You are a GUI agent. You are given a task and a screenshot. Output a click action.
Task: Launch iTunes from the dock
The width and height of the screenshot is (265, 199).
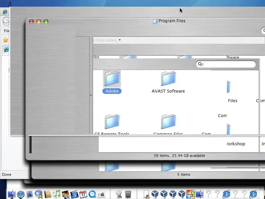coord(57,194)
